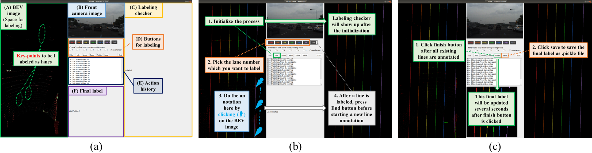Screen dimensions: 592x153
Task: Select Line 0 button in panel (a)
Action: (x=72, y=42)
